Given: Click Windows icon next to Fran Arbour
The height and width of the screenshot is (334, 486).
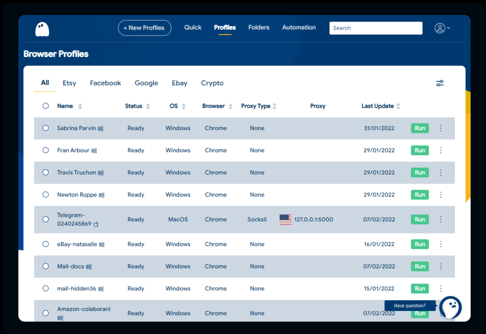Looking at the screenshot, I should click(94, 151).
